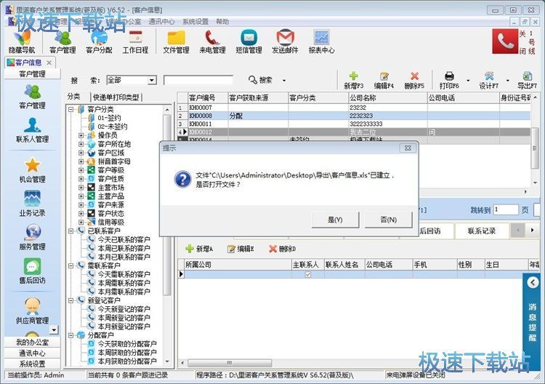
Task: Click the 消息提醒 side panel arrow
Action: coord(533,282)
